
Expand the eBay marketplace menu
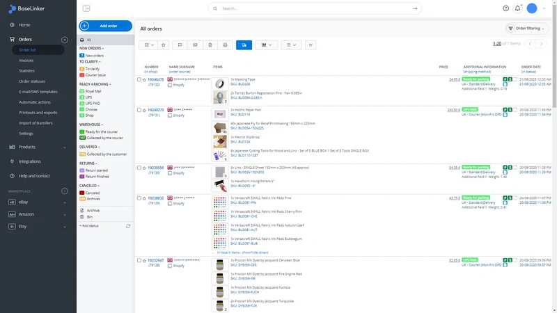[x=65, y=202]
